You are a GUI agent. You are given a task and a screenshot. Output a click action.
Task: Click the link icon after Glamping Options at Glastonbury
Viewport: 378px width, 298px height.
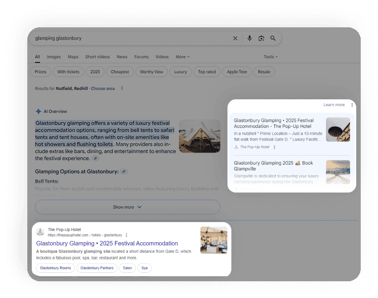click(x=124, y=171)
